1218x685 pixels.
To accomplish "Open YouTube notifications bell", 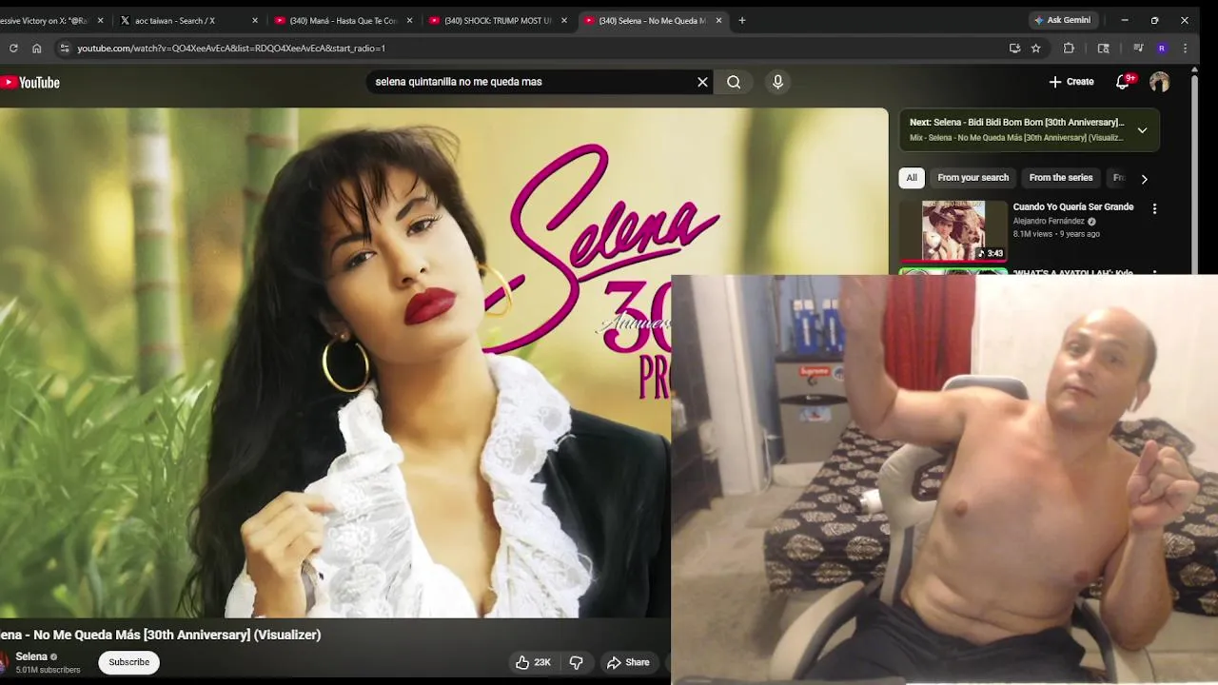I will click(1123, 82).
